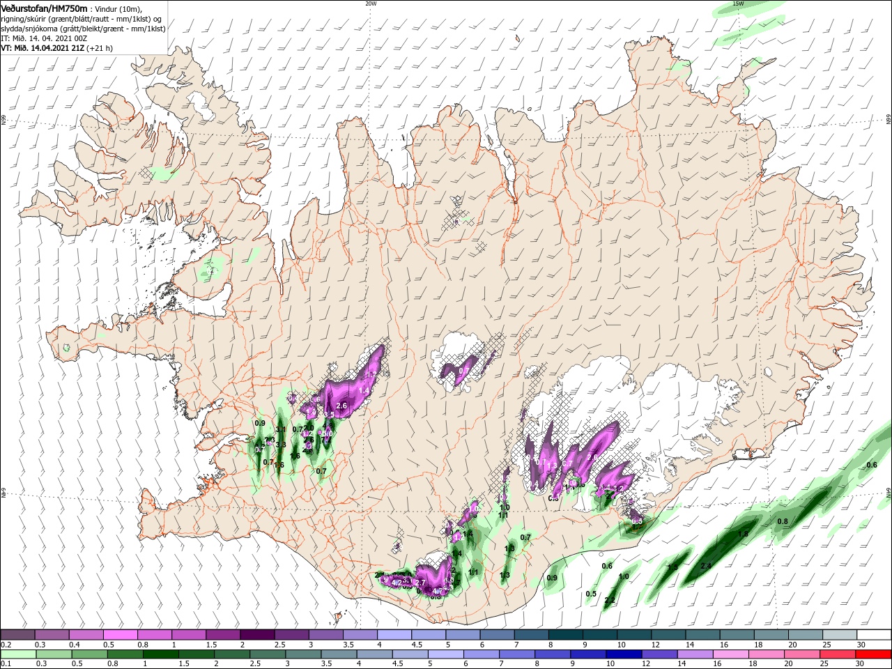Screen dimensions: 892x669
Task: Click the light pink 16 swatch in bottom legend row
Action: 730,655
